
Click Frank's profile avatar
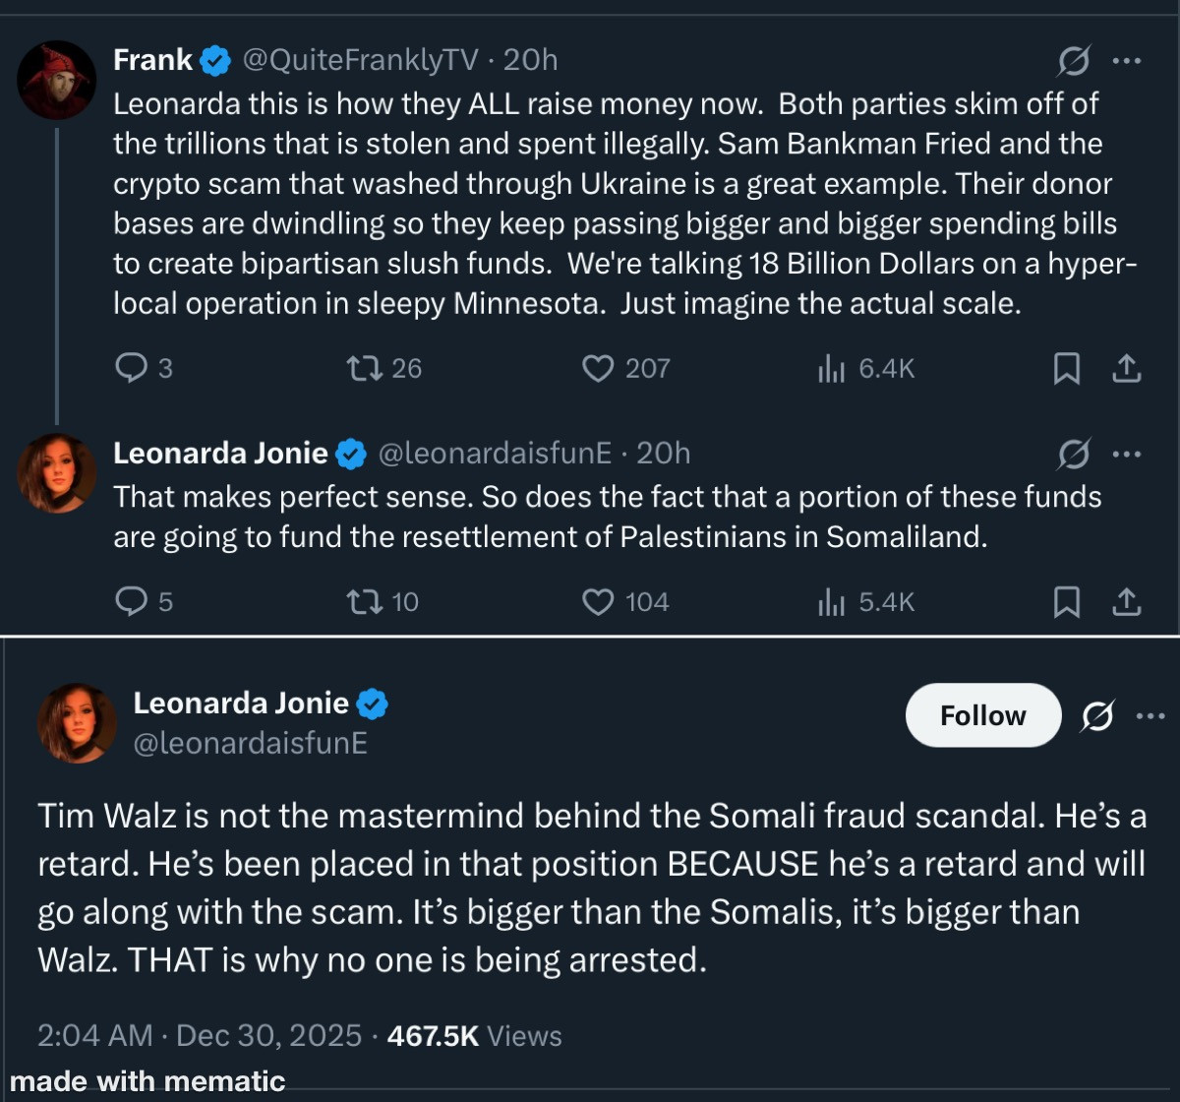coord(56,80)
